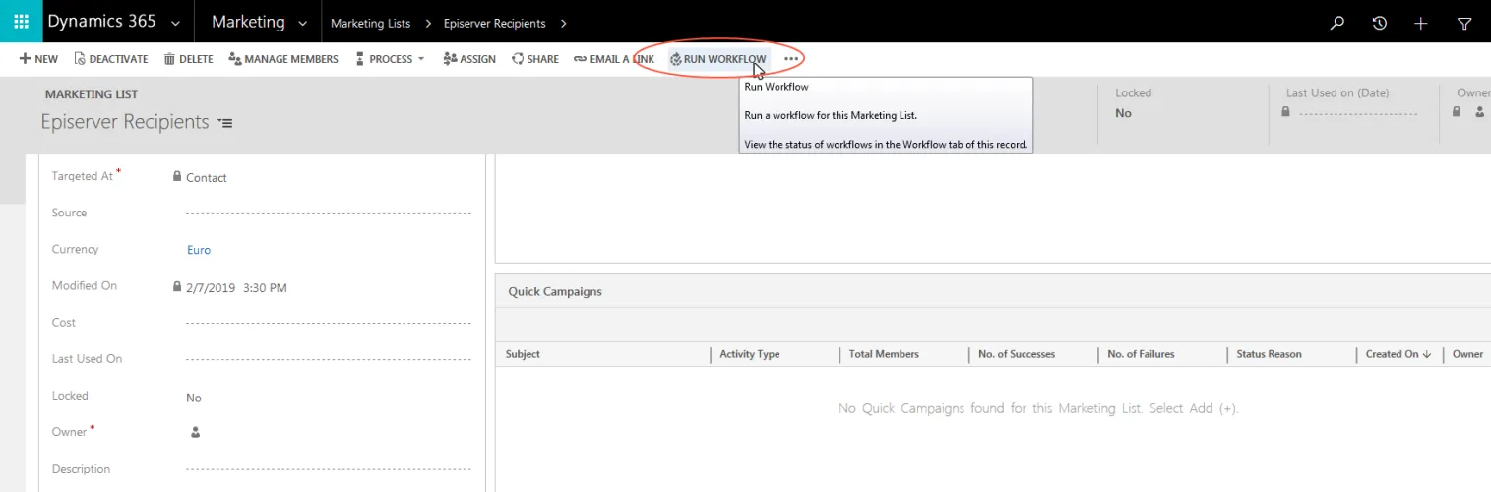Click the Quick Campaigns section header
This screenshot has height=492, width=1491.
pos(555,292)
